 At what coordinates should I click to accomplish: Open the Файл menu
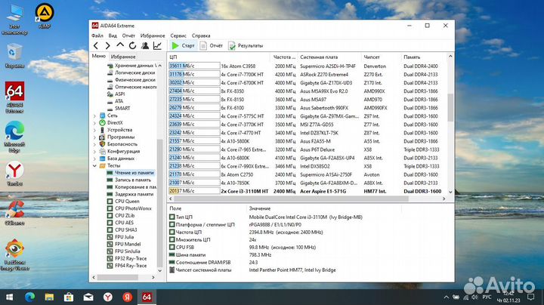point(97,35)
